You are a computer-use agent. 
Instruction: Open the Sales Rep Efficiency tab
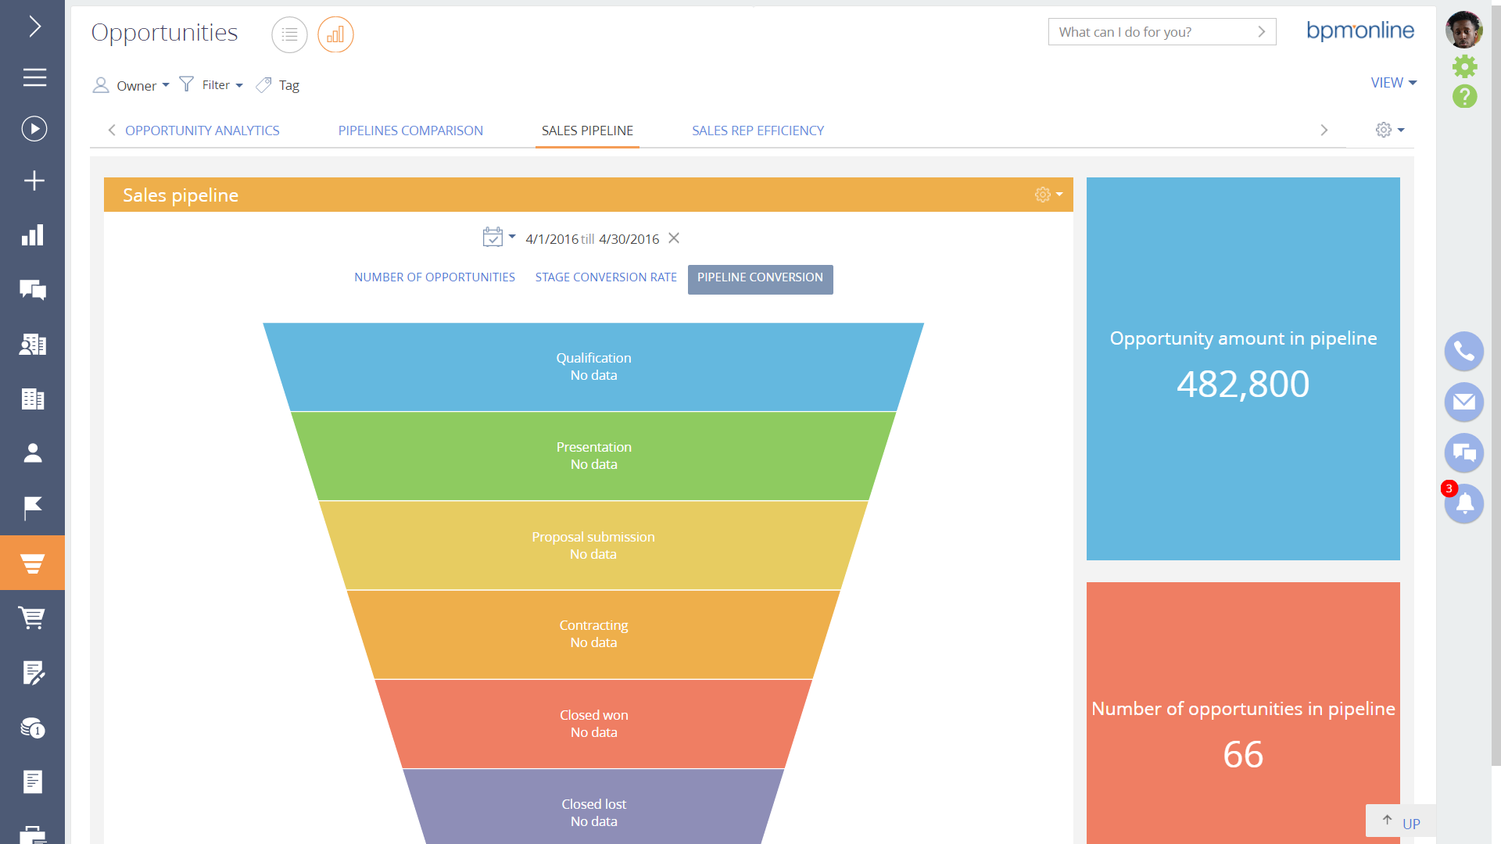click(758, 131)
